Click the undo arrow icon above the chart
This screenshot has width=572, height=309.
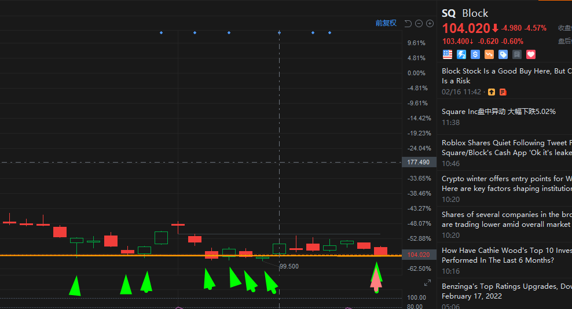408,23
